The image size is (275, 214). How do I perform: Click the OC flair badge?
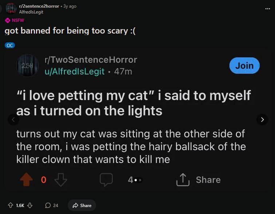[x=10, y=46]
